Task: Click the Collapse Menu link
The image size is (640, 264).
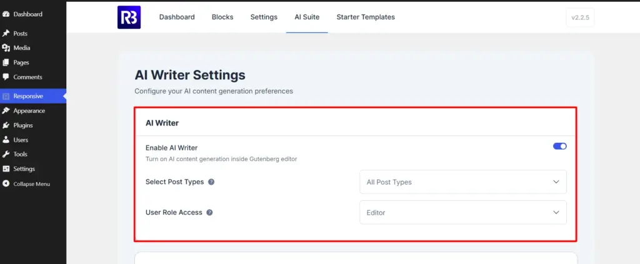Action: pos(32,183)
